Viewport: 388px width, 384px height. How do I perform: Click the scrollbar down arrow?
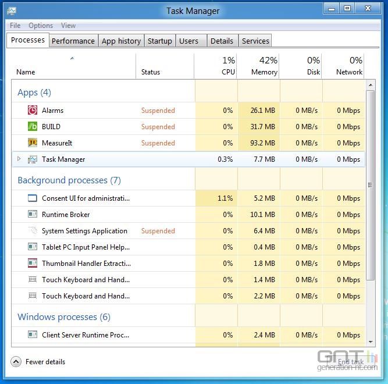tap(371, 342)
